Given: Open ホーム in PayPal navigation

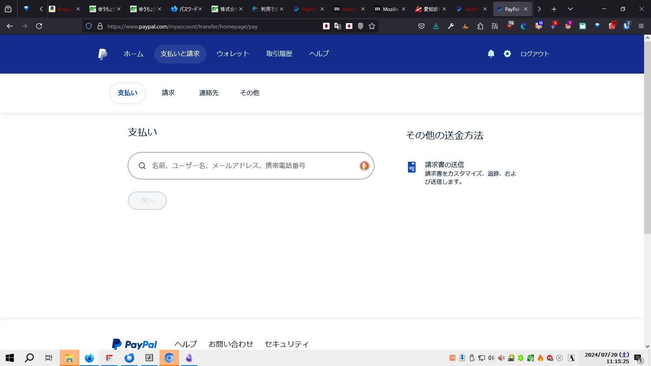Looking at the screenshot, I should (x=133, y=54).
